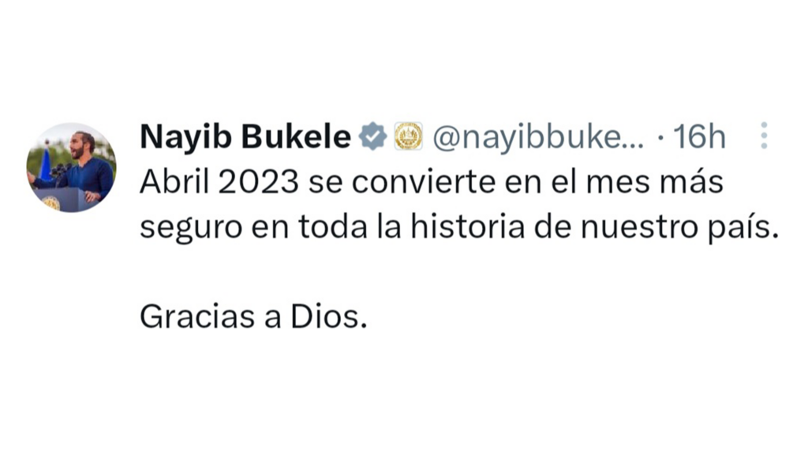Click the 'Gracias a Dios.' text

253,316
